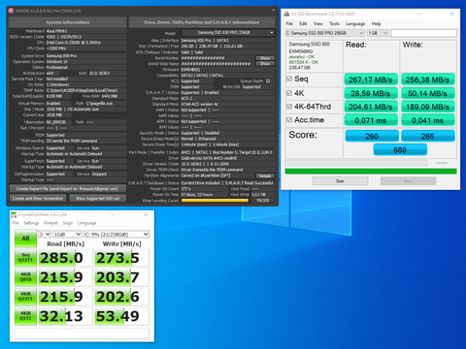This screenshot has width=466, height=349.
Task: Click the green progress bar in AS SSD
Action: [371, 172]
